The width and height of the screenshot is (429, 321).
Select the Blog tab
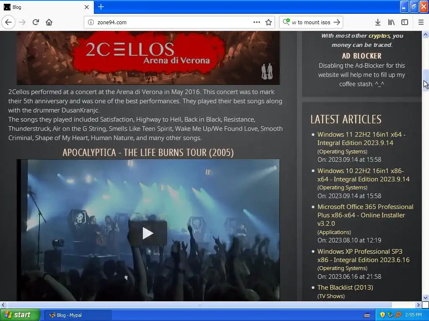pyautogui.click(x=47, y=7)
